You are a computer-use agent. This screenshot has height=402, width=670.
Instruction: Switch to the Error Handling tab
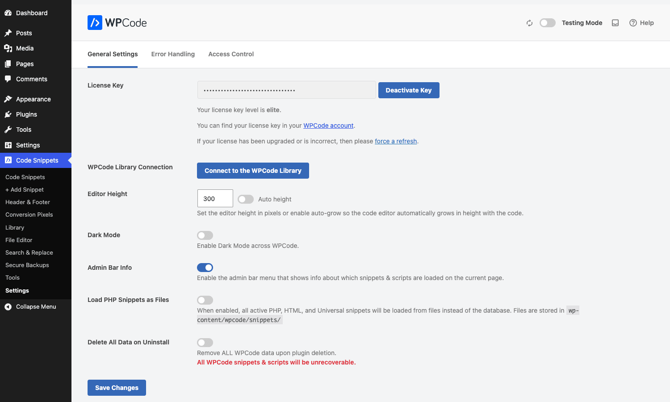coord(173,54)
